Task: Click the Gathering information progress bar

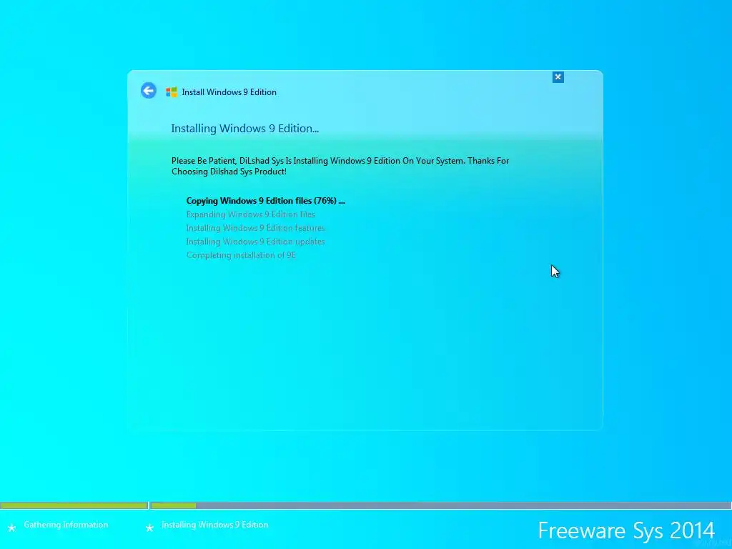Action: 74,505
